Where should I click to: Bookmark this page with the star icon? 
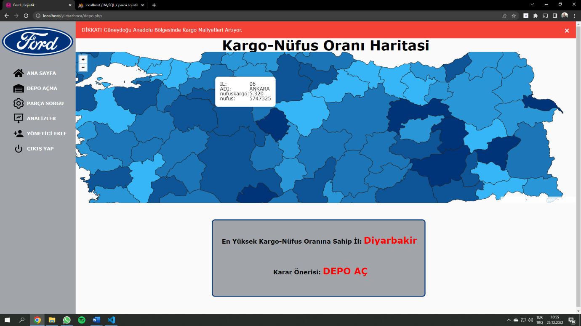514,16
